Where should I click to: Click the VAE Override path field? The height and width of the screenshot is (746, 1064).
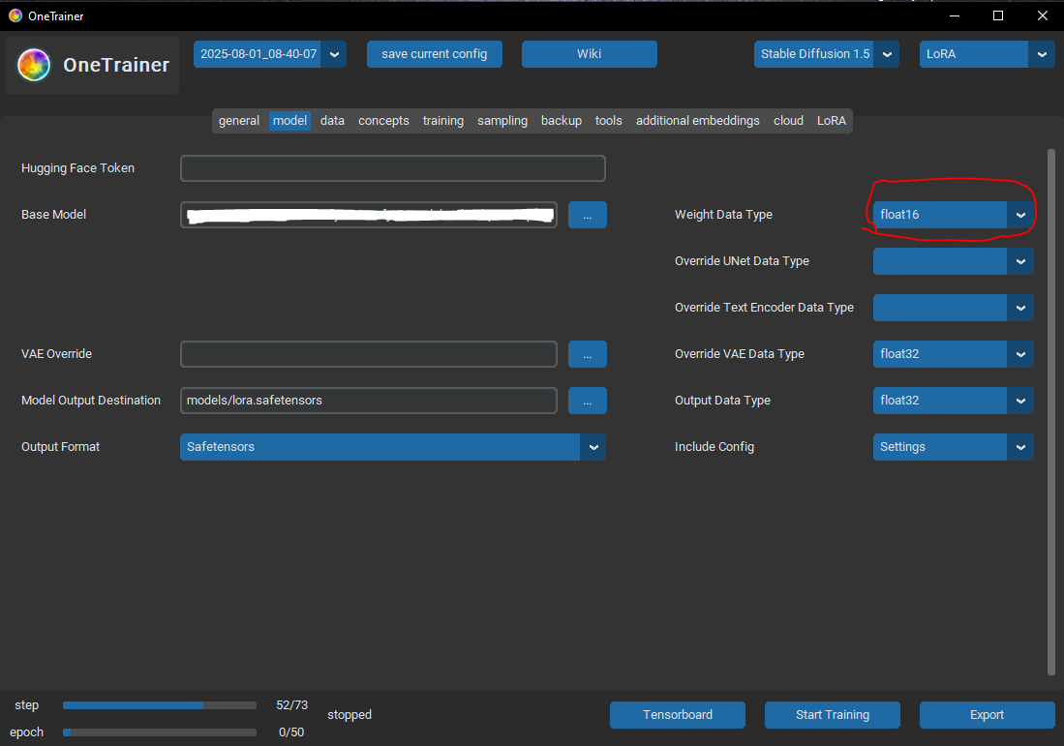pos(369,354)
